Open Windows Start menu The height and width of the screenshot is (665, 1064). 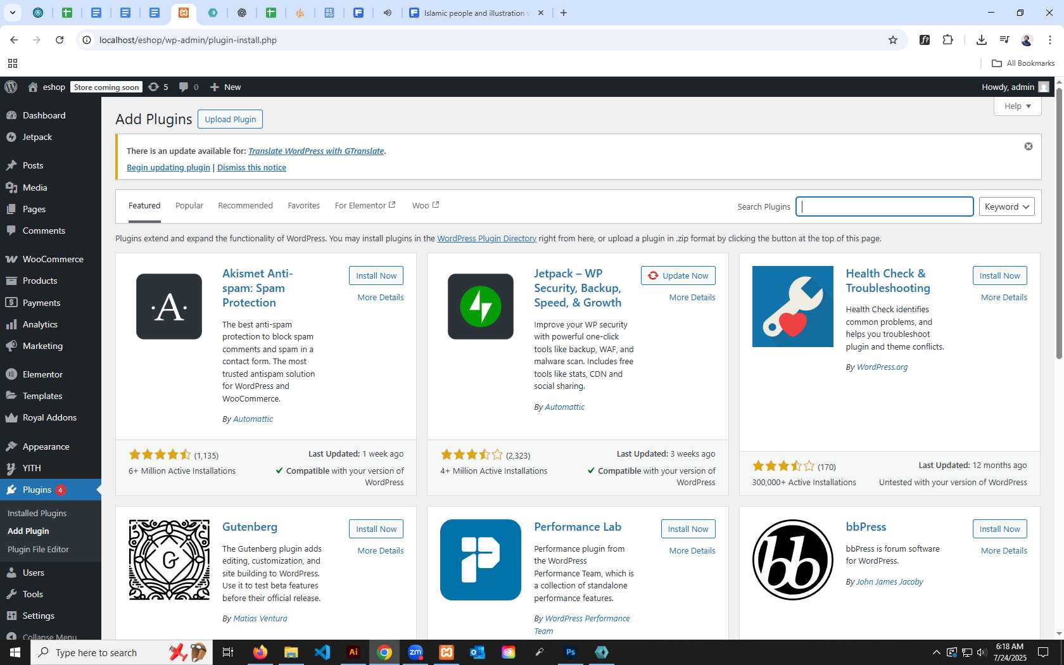pyautogui.click(x=15, y=652)
